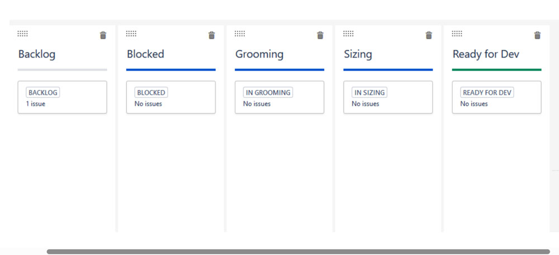This screenshot has height=255, width=559.
Task: Click the Grooming column title text
Action: 259,54
